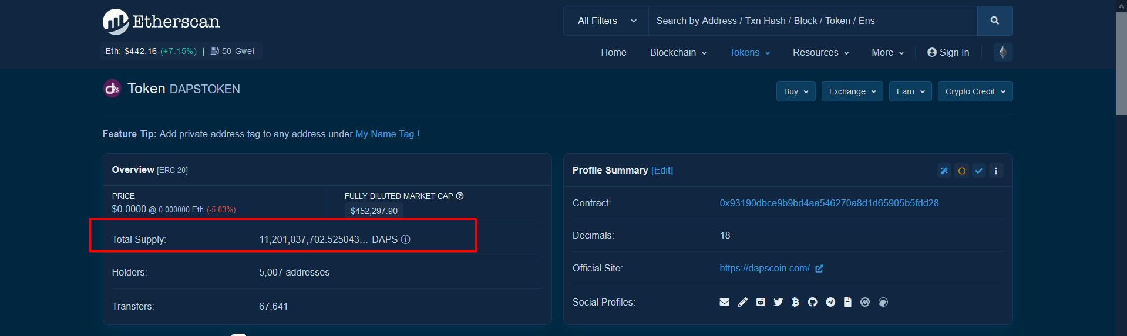Click the Etherscan logo
The width and height of the screenshot is (1127, 336).
pos(161,22)
